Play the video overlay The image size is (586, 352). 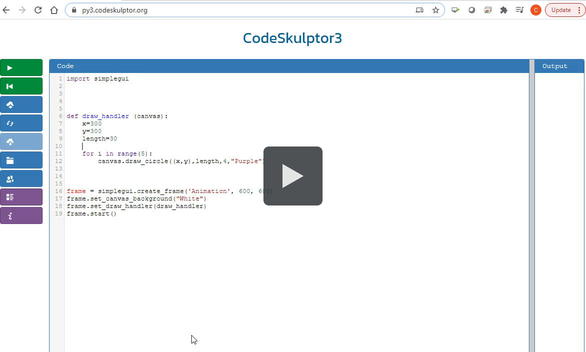[293, 176]
